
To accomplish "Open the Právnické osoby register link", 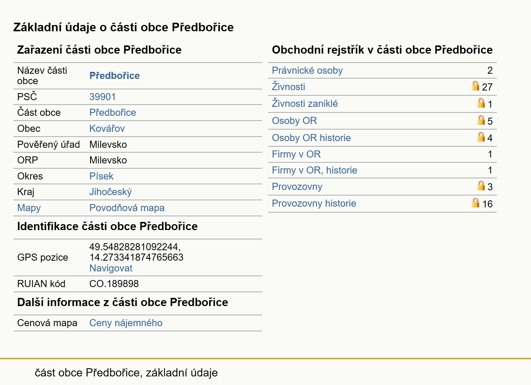I will coord(307,70).
